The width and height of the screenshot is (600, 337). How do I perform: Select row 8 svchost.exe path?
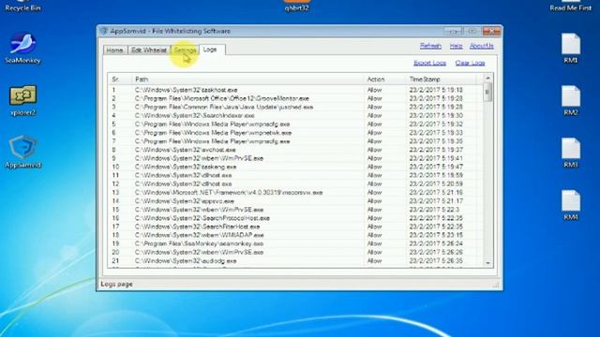(186, 150)
